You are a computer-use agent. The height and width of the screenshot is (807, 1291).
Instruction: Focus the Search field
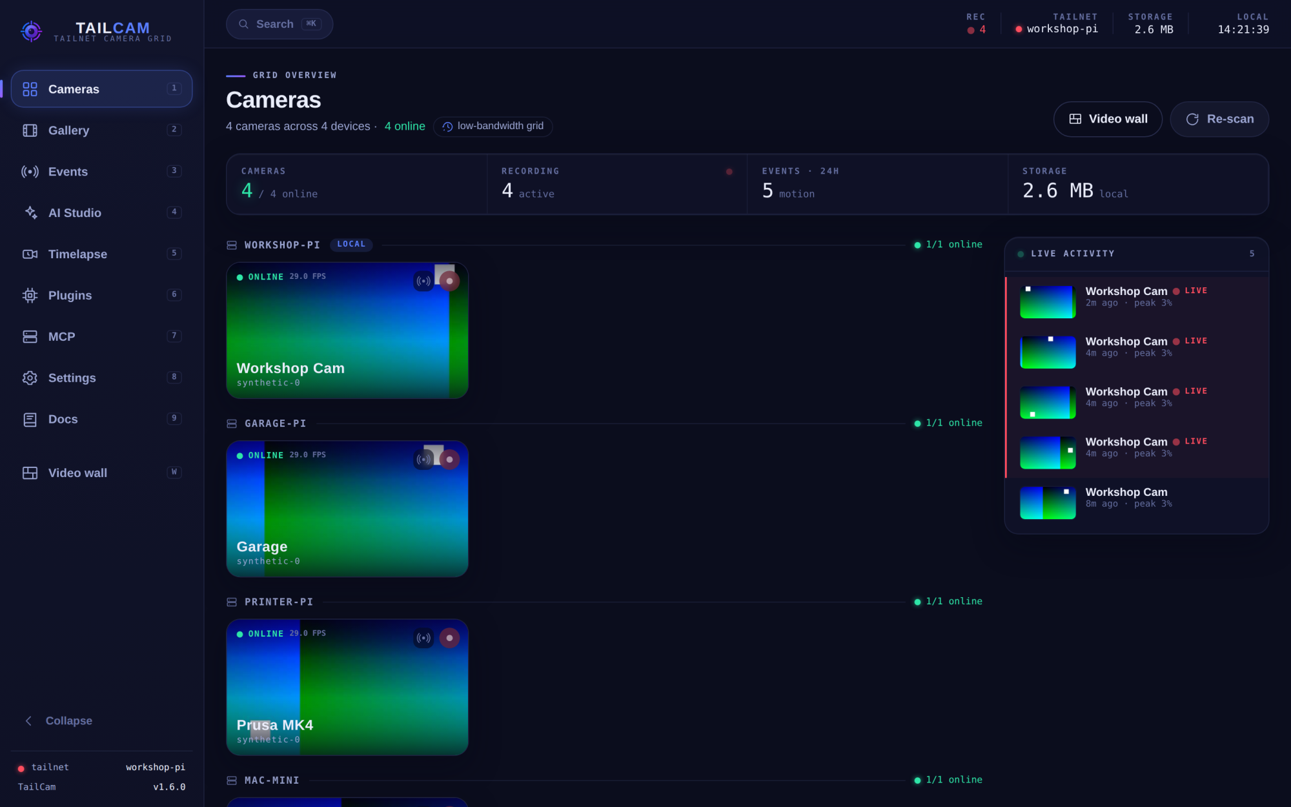click(x=280, y=24)
